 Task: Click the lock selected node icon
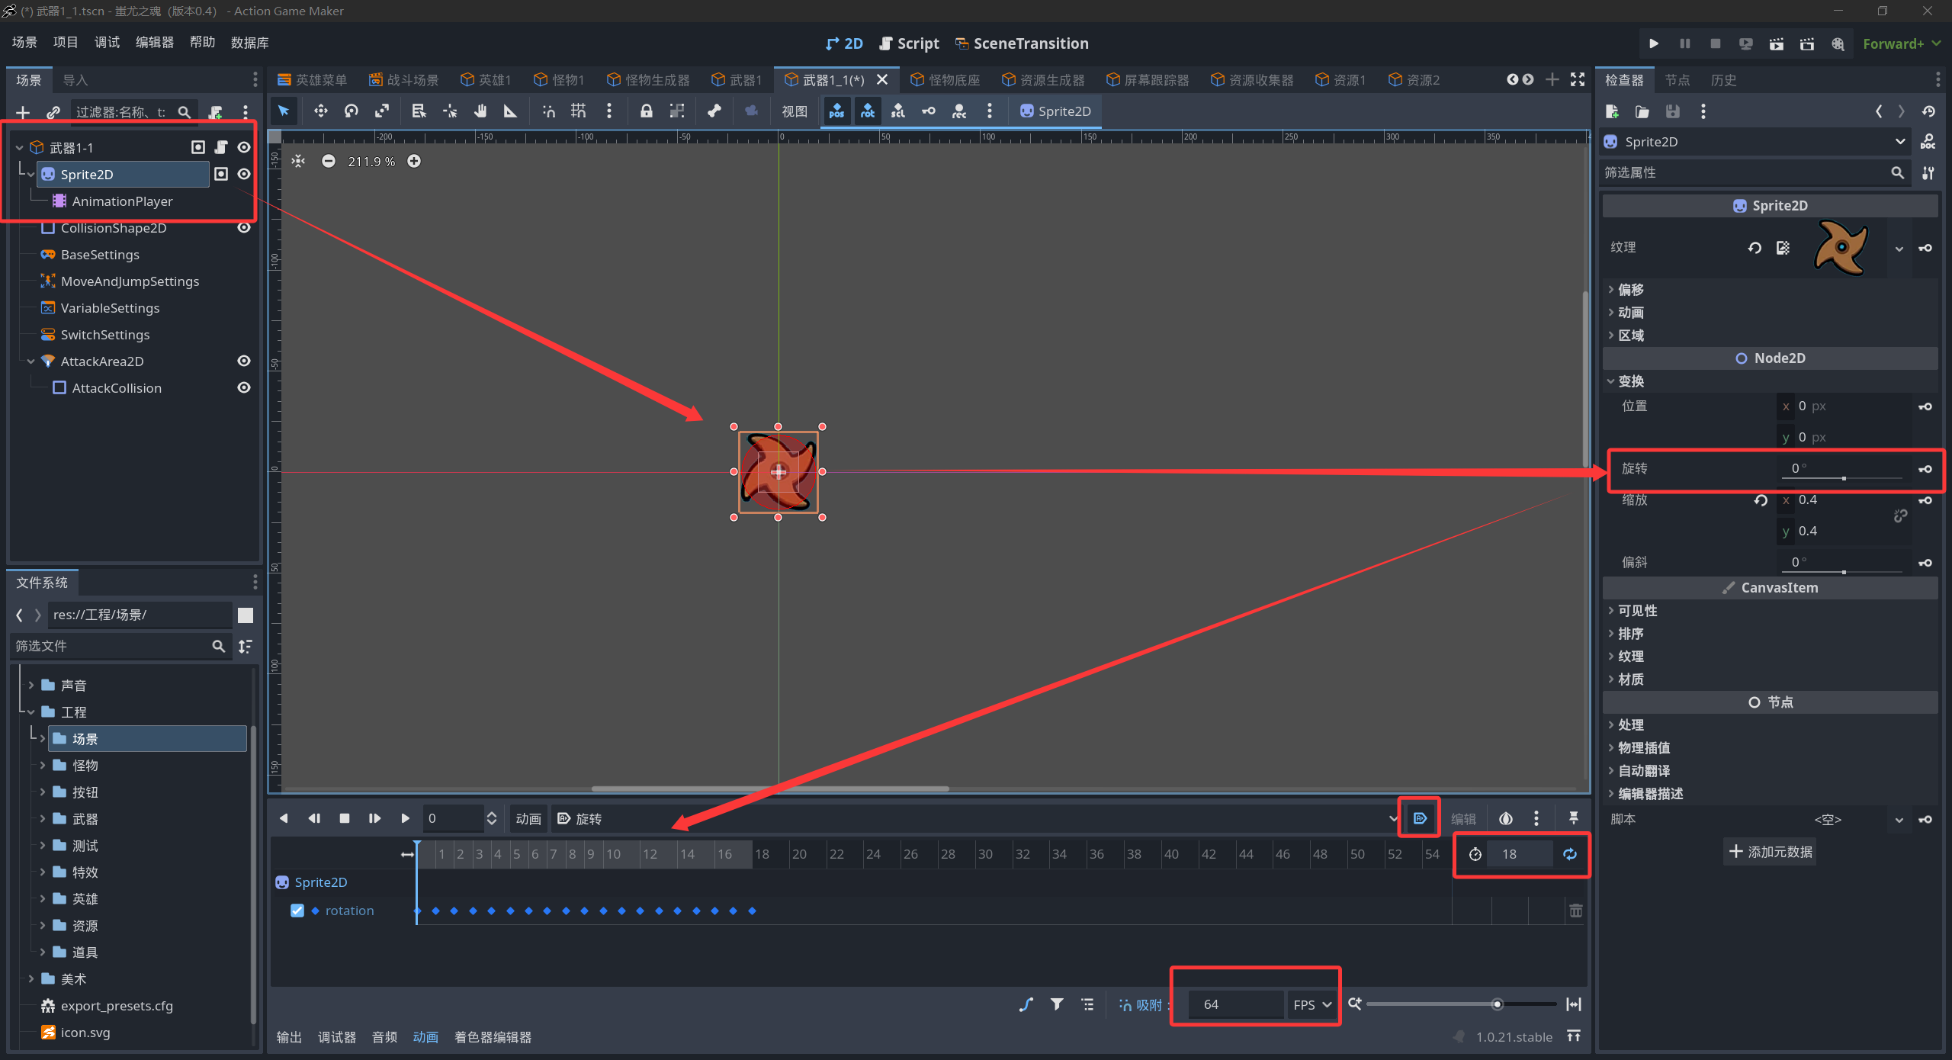tap(646, 111)
